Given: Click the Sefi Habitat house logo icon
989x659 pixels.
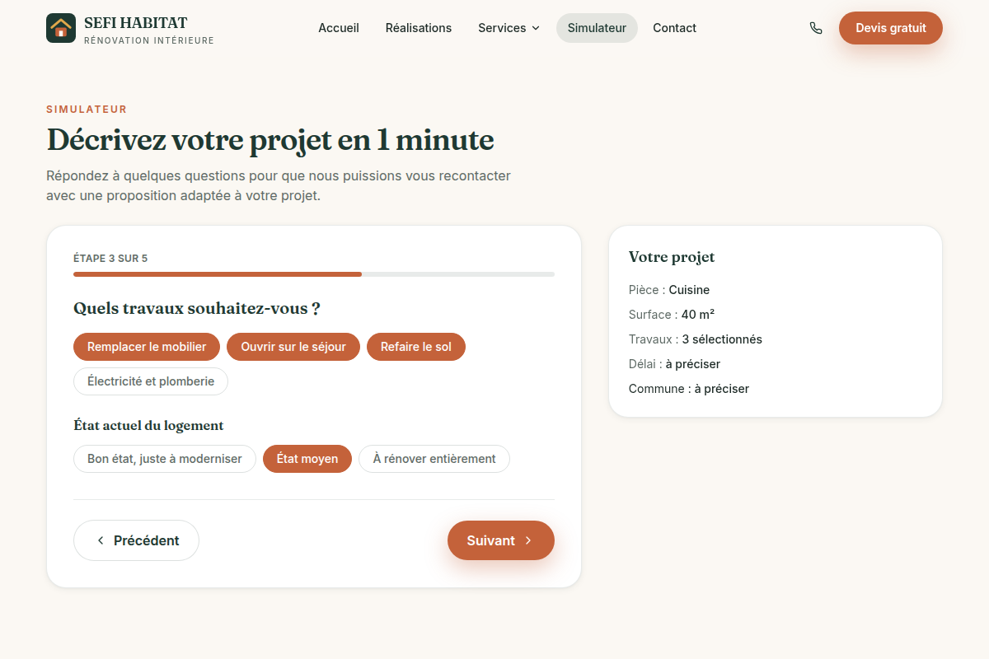Looking at the screenshot, I should 61,28.
